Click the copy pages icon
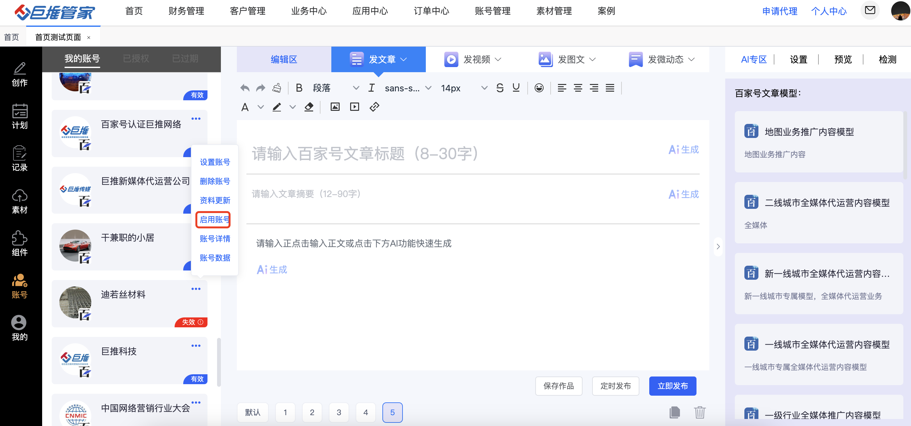 674,412
